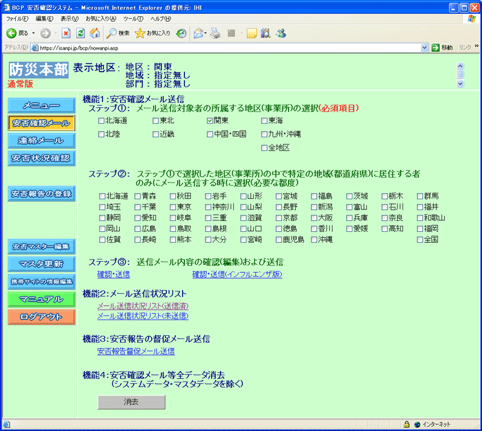Click into the address URL field
The image size is (482, 431).
[229, 48]
